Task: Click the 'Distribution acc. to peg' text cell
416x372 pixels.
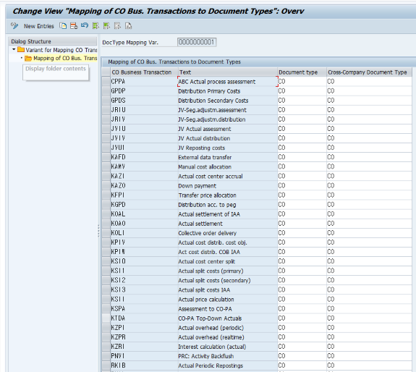Action: (x=227, y=205)
